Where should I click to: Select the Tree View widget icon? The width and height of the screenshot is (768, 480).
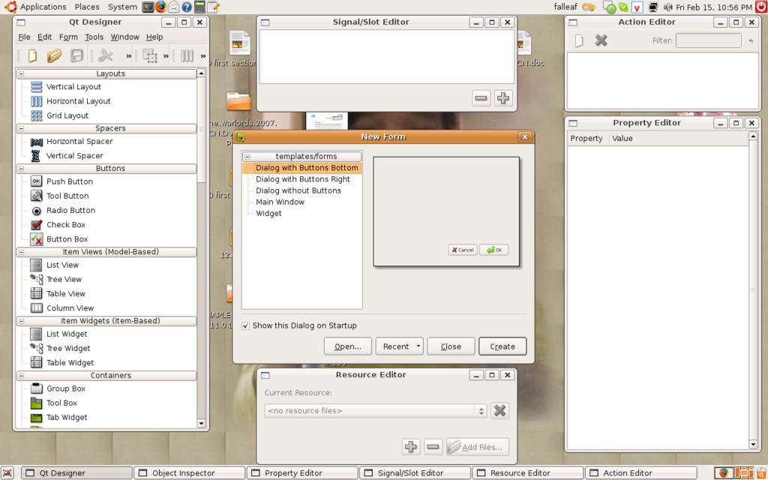coord(36,279)
